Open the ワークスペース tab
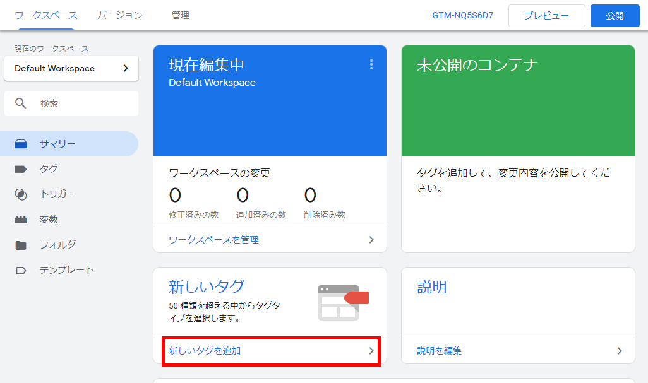Viewport: 648px width, 383px height. 46,15
